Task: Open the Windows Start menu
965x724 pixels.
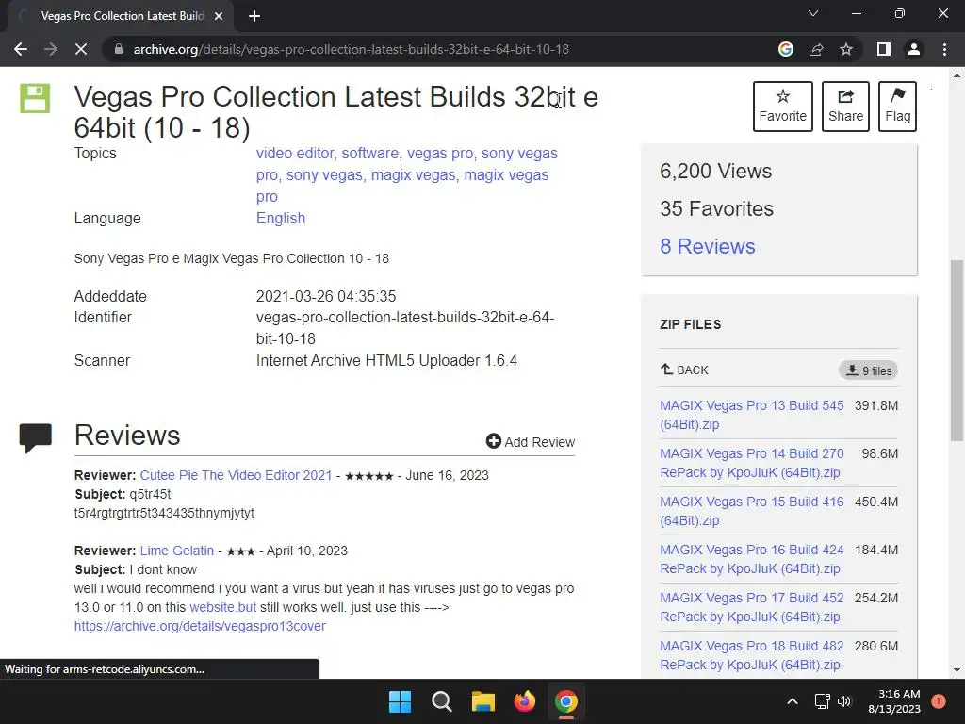Action: point(400,701)
